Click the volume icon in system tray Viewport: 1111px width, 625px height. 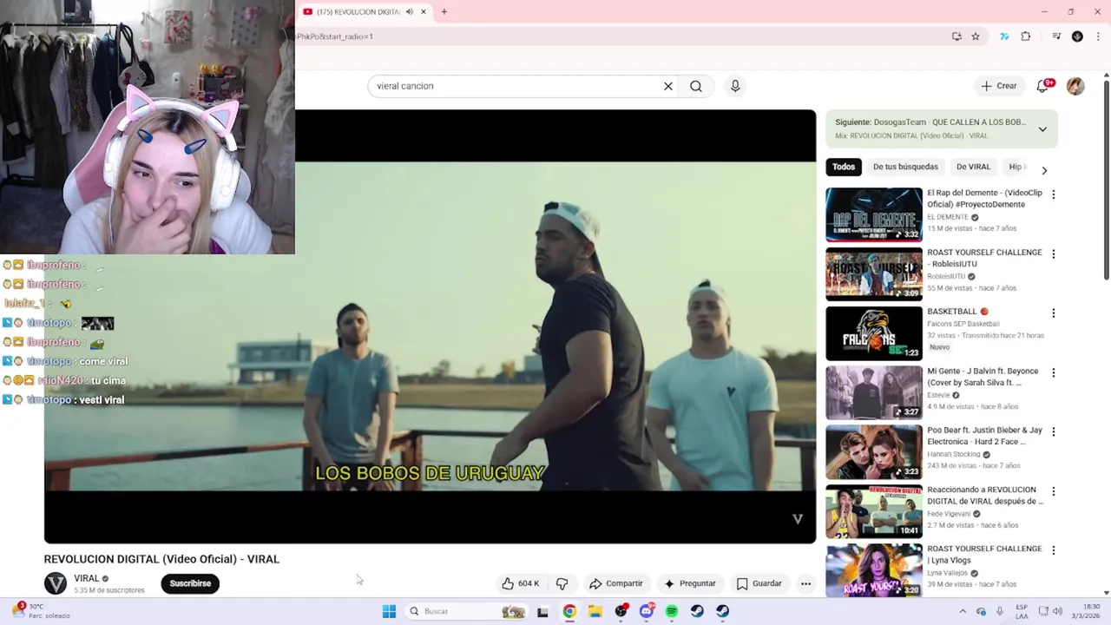coord(1057,611)
